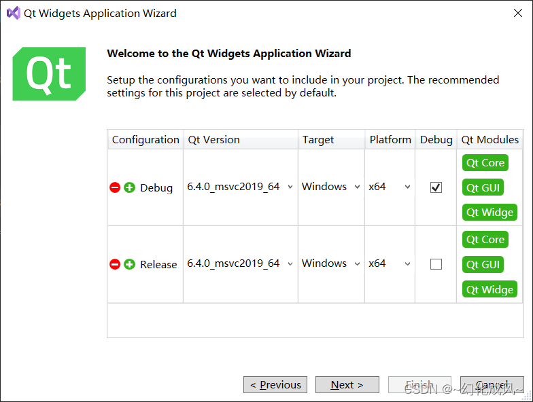Remove the Release configuration with red minus icon
The image size is (533, 402).
pos(115,264)
